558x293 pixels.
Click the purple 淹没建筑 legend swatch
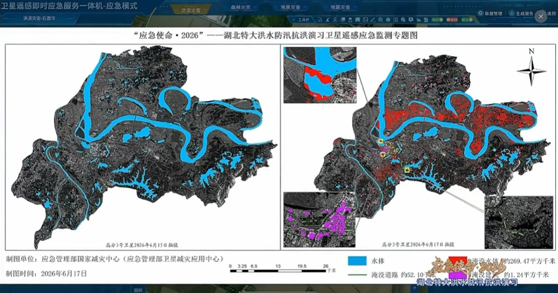pos(458,274)
